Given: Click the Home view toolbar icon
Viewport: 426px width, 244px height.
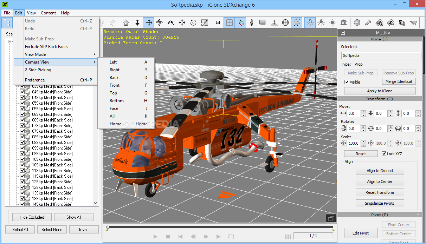Looking at the screenshot, I should click(x=126, y=23).
